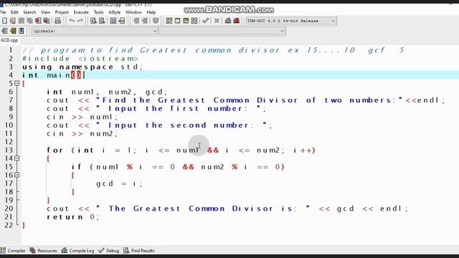
Task: Click the red Delete Profiling Information icon
Action: (x=237, y=21)
